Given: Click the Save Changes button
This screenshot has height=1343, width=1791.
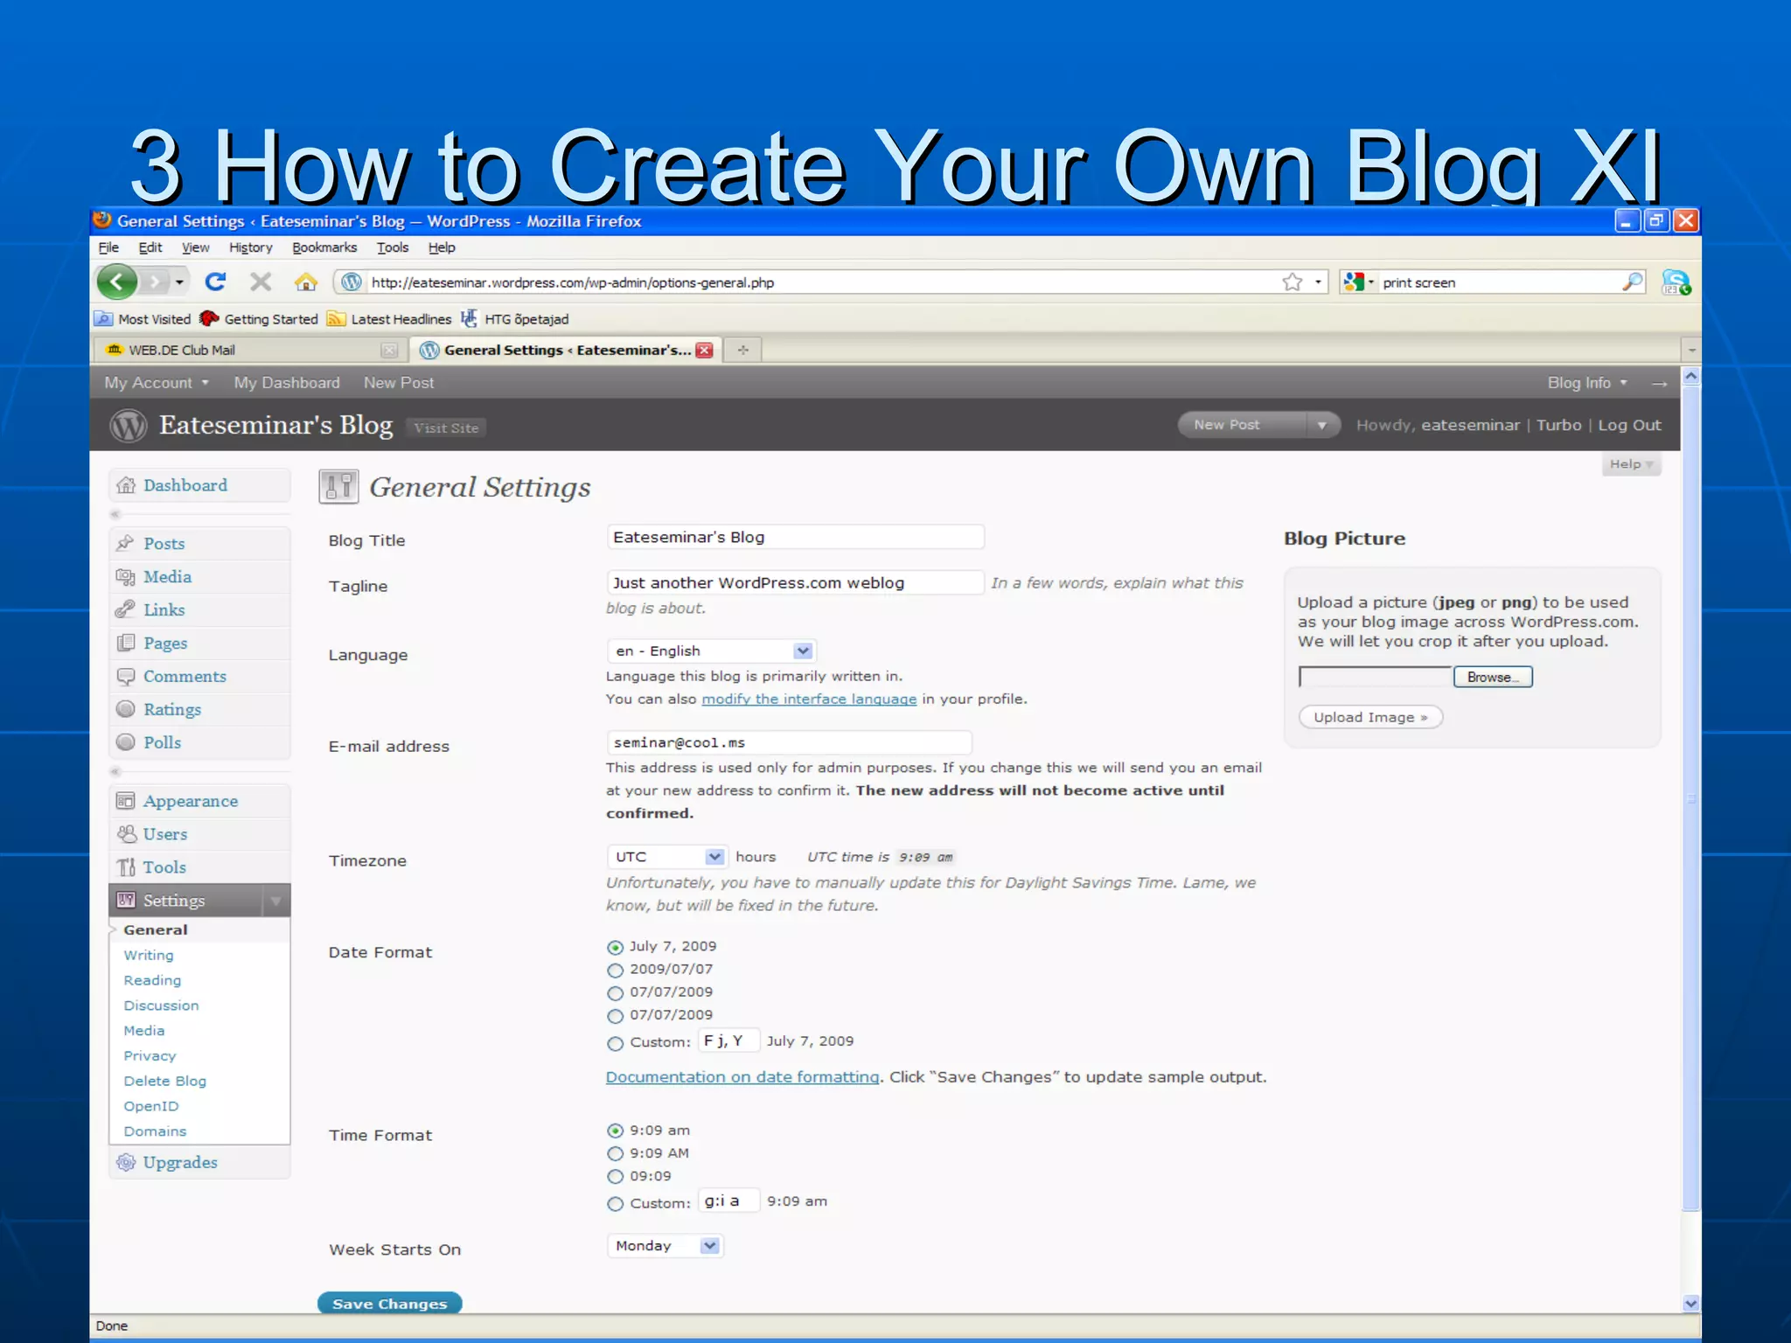Looking at the screenshot, I should [x=389, y=1304].
